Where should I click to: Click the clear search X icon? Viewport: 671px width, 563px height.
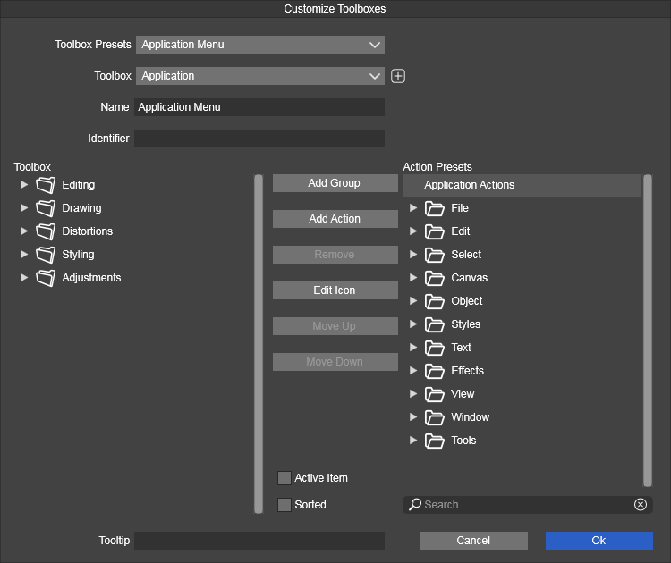pyautogui.click(x=641, y=505)
